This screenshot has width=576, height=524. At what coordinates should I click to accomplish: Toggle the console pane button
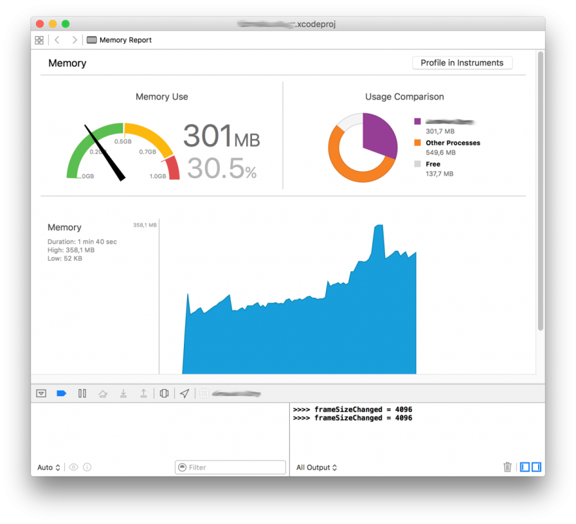click(536, 467)
